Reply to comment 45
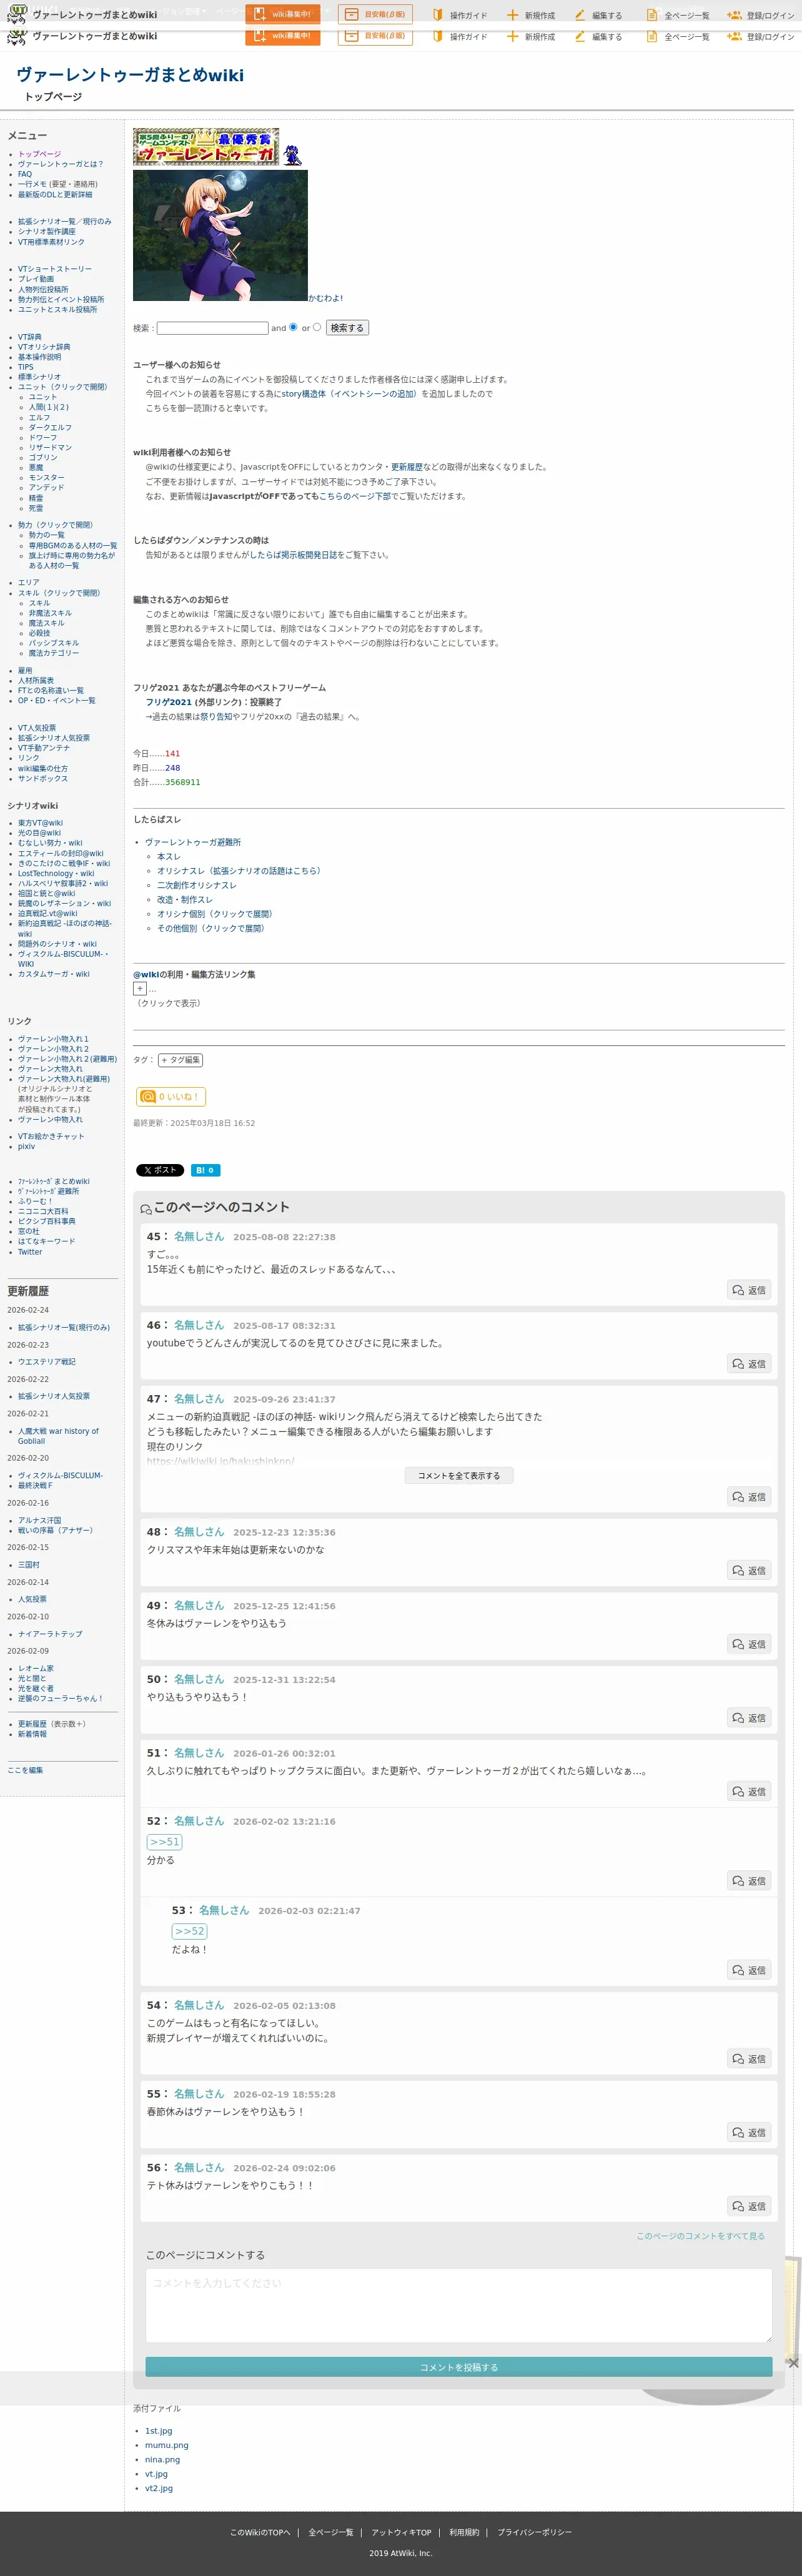Viewport: 802px width, 2576px height. [749, 1290]
